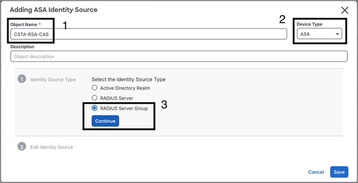The width and height of the screenshot is (358, 183).
Task: Click the Object Name label
Action: click(23, 25)
